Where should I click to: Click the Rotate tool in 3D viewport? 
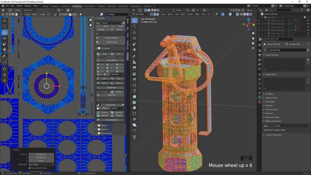(x=135, y=38)
